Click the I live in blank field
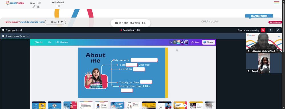Image resolution: width=285 pixels, height=109 pixels. (139, 69)
